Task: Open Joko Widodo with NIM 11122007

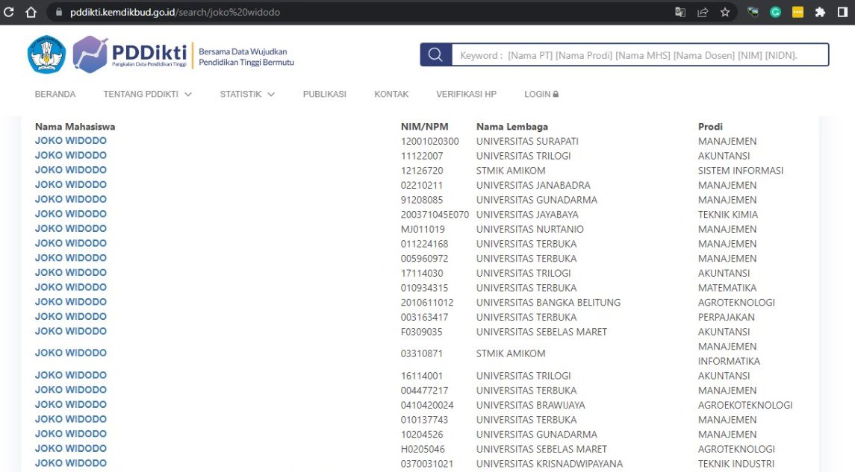Action: pyautogui.click(x=71, y=155)
